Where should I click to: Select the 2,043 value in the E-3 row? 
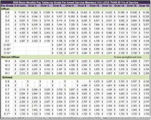(22, 106)
